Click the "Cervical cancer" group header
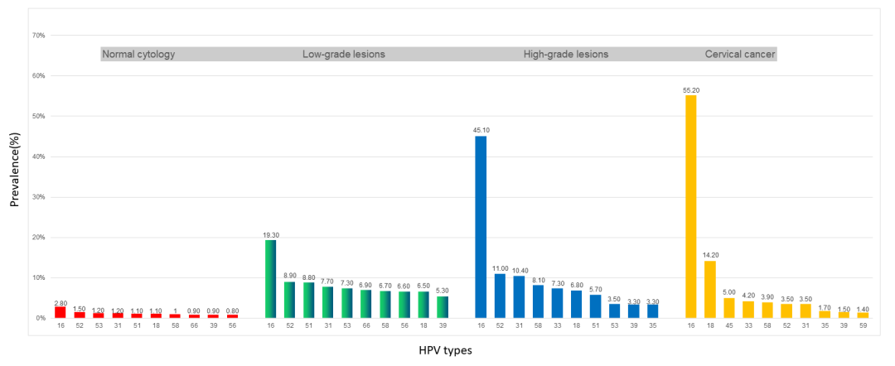This screenshot has height=366, width=895. pos(740,55)
